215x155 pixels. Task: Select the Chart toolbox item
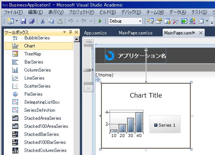39,46
